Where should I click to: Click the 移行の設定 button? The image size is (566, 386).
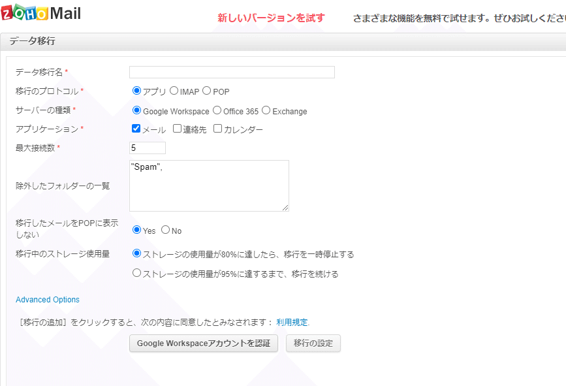tap(313, 344)
